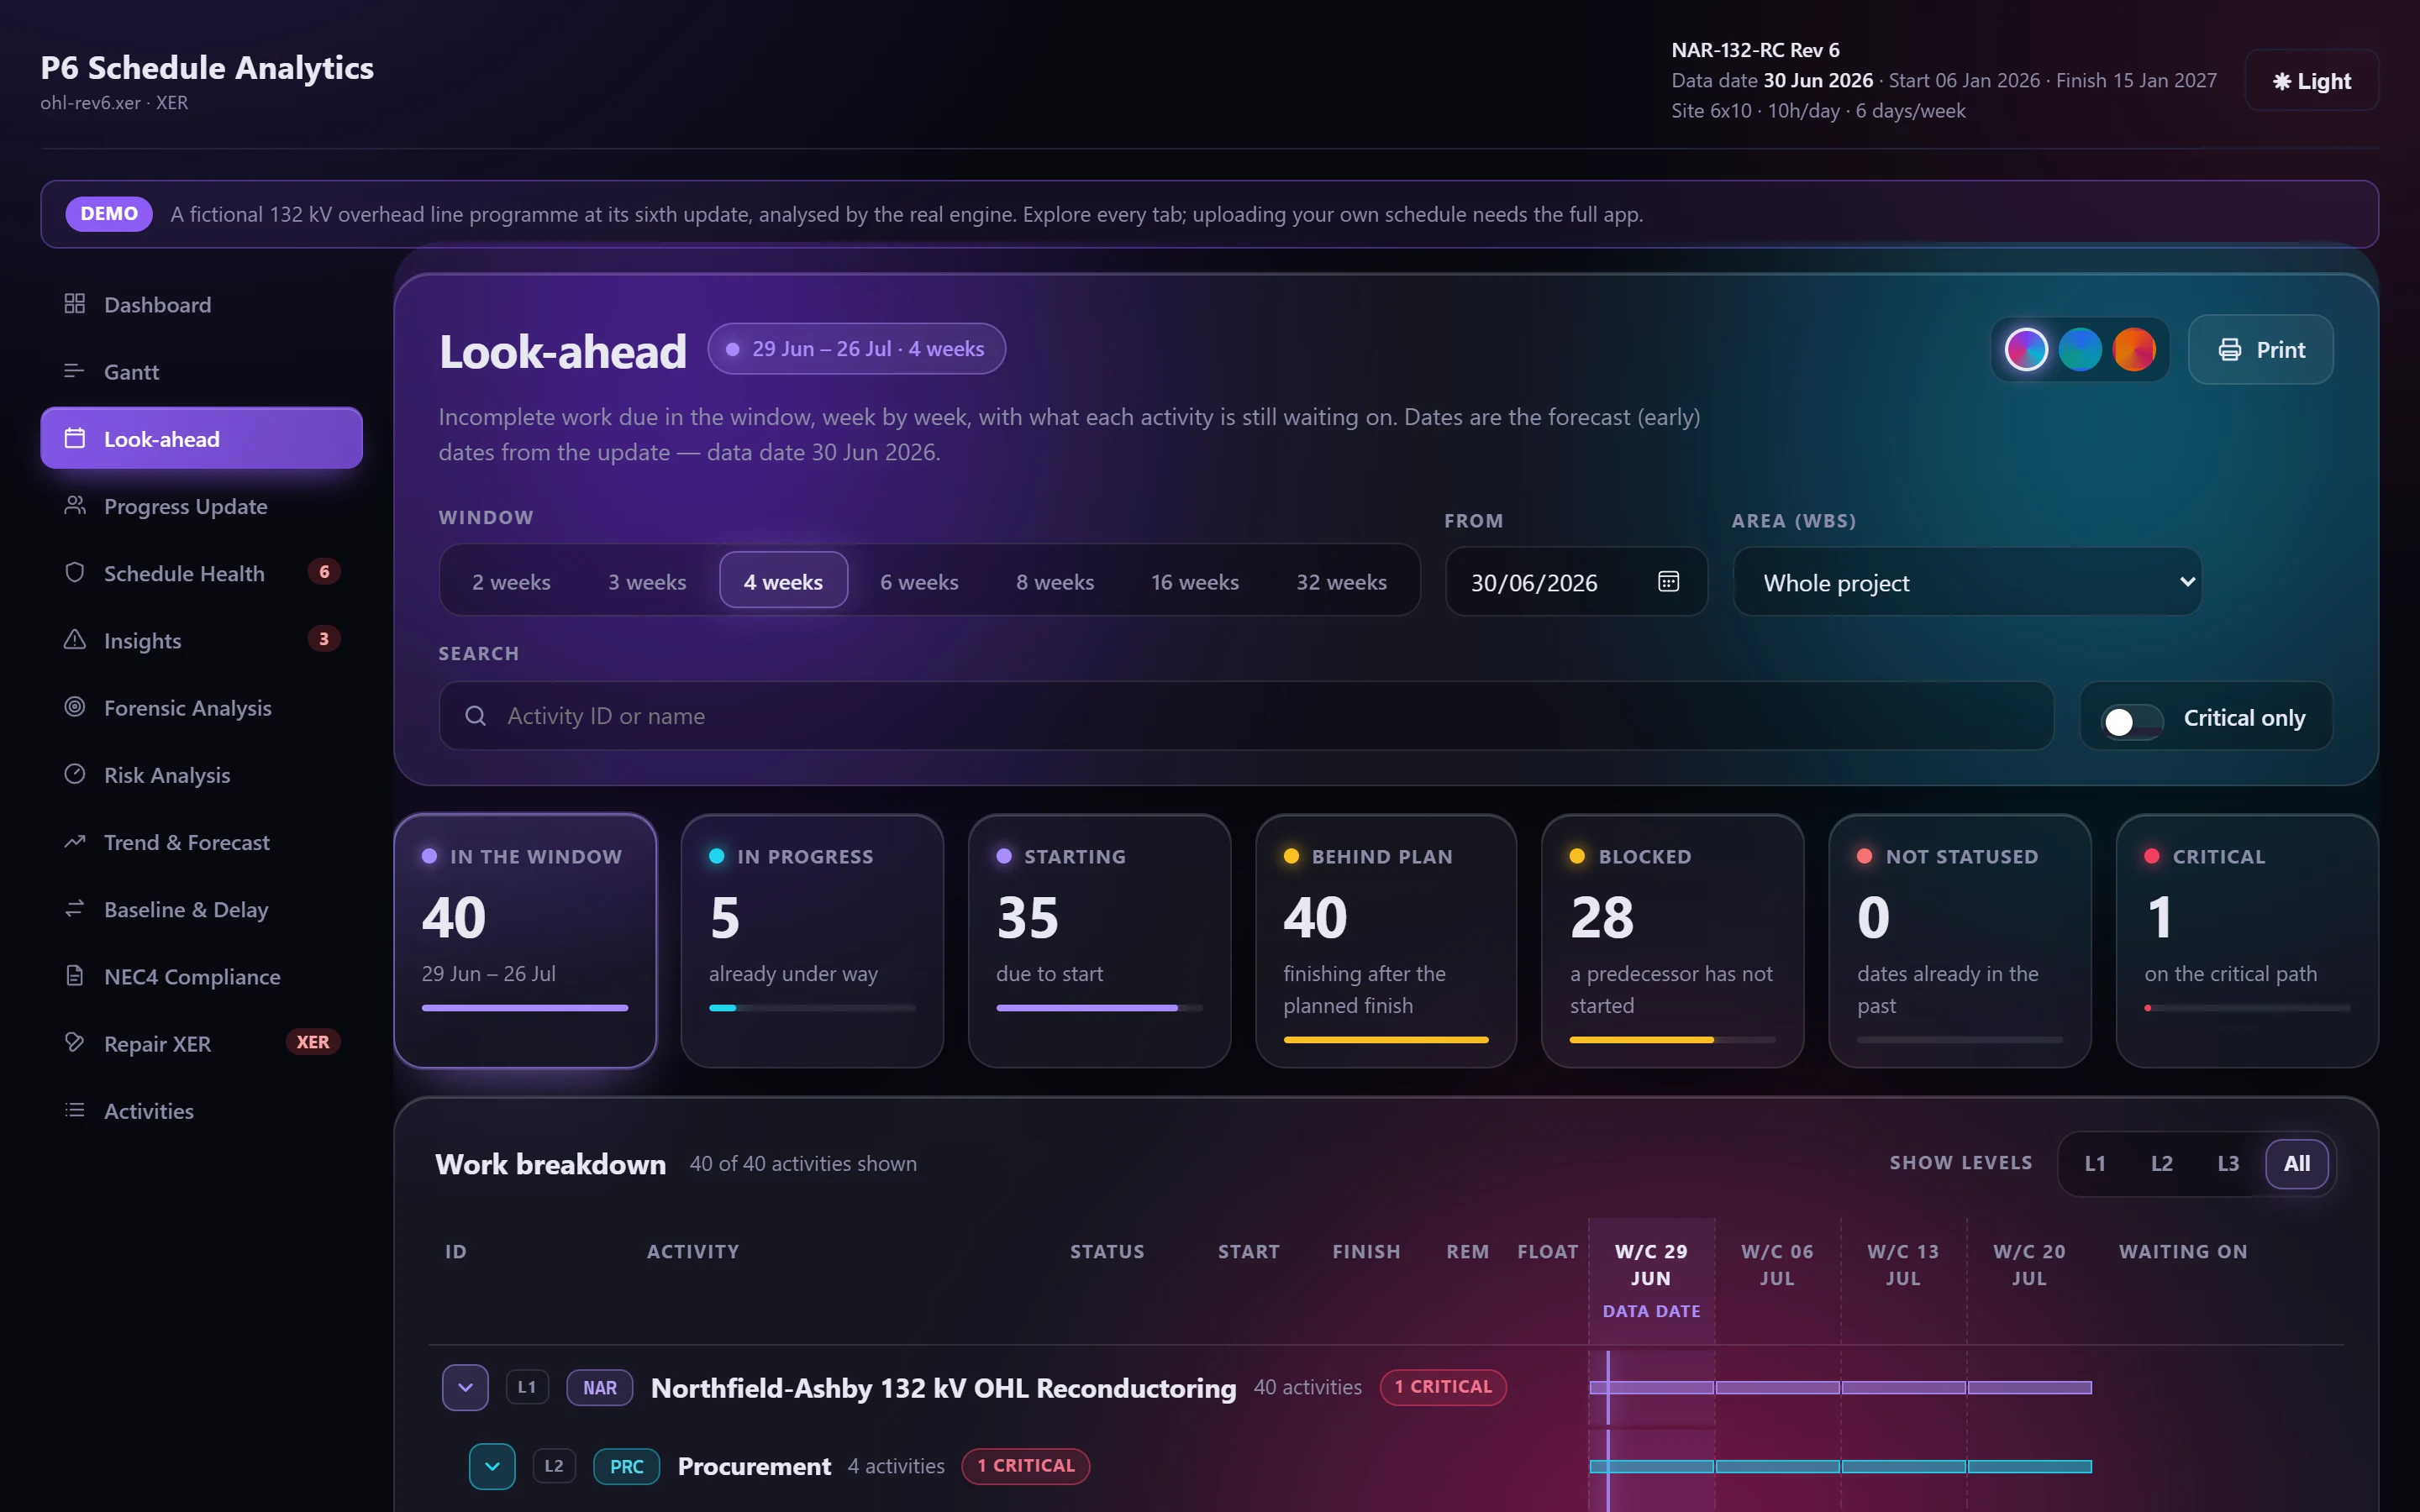The image size is (2420, 1512).
Task: Open Schedule Health from sidebar
Action: 201,572
